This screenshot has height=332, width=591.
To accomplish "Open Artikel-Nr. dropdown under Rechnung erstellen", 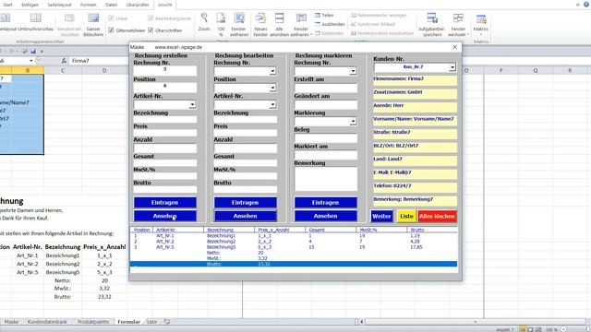I will pyautogui.click(x=192, y=104).
